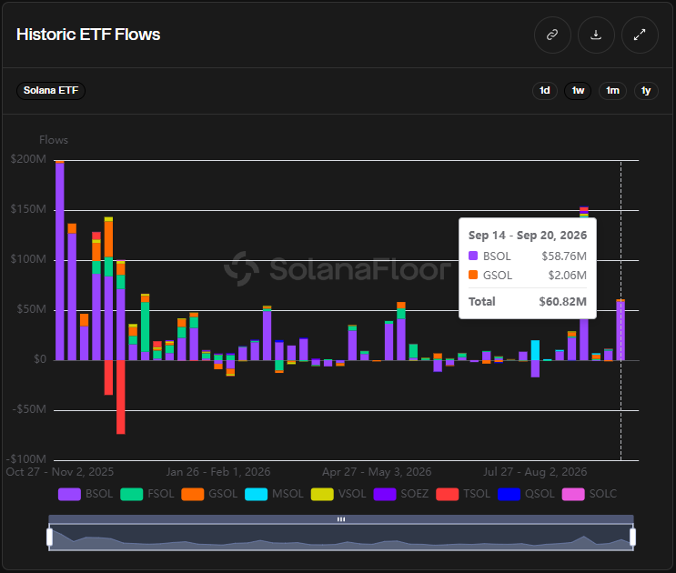
Task: Click the "$50M" axis label
Action: (x=31, y=309)
